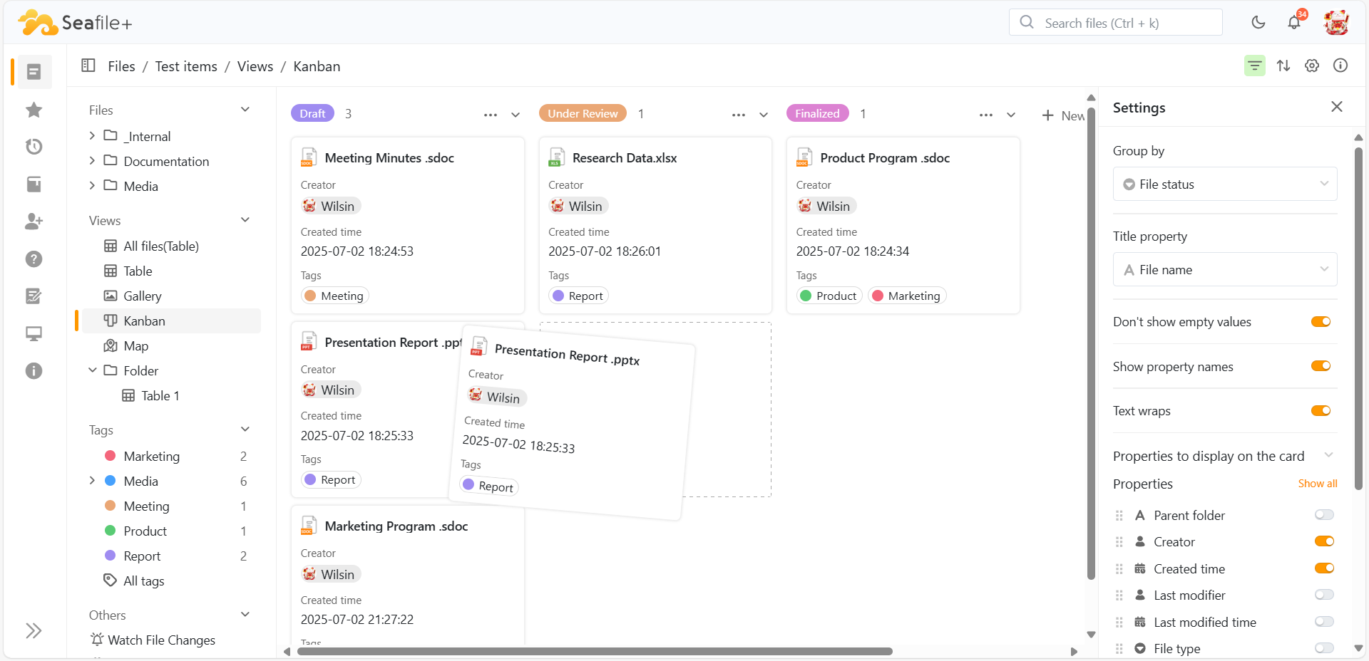Screen dimensions: 1369x661
Task: Click Research Data.xlsx file icon
Action: (557, 157)
